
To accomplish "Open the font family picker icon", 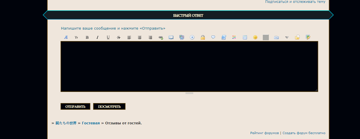I will 66,37.
